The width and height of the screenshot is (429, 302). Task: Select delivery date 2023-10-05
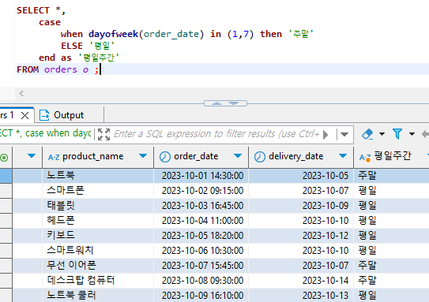[301, 176]
